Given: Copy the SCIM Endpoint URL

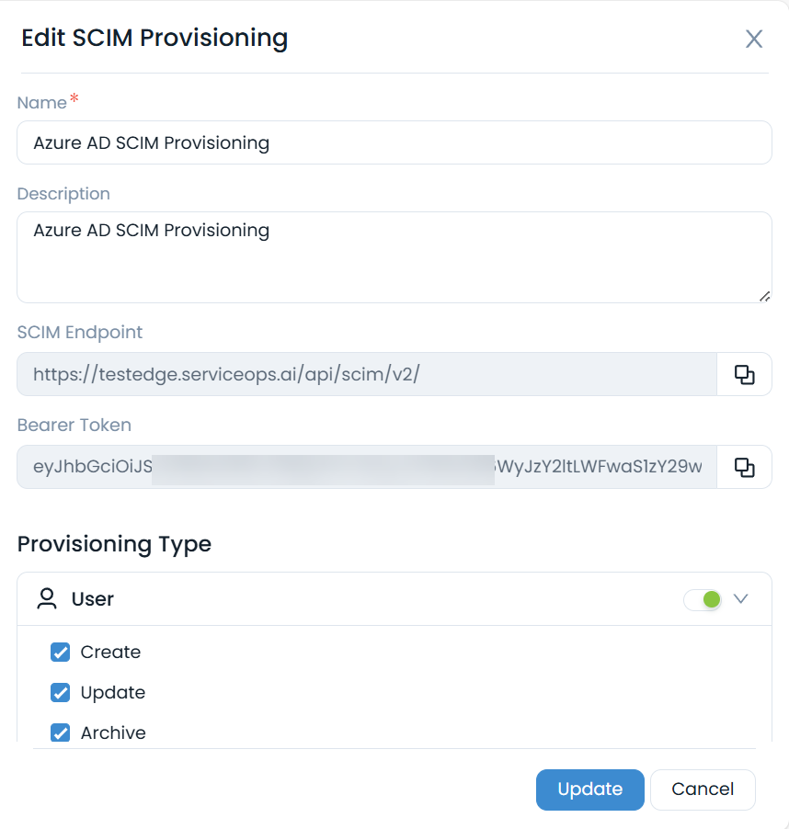Looking at the screenshot, I should (744, 374).
